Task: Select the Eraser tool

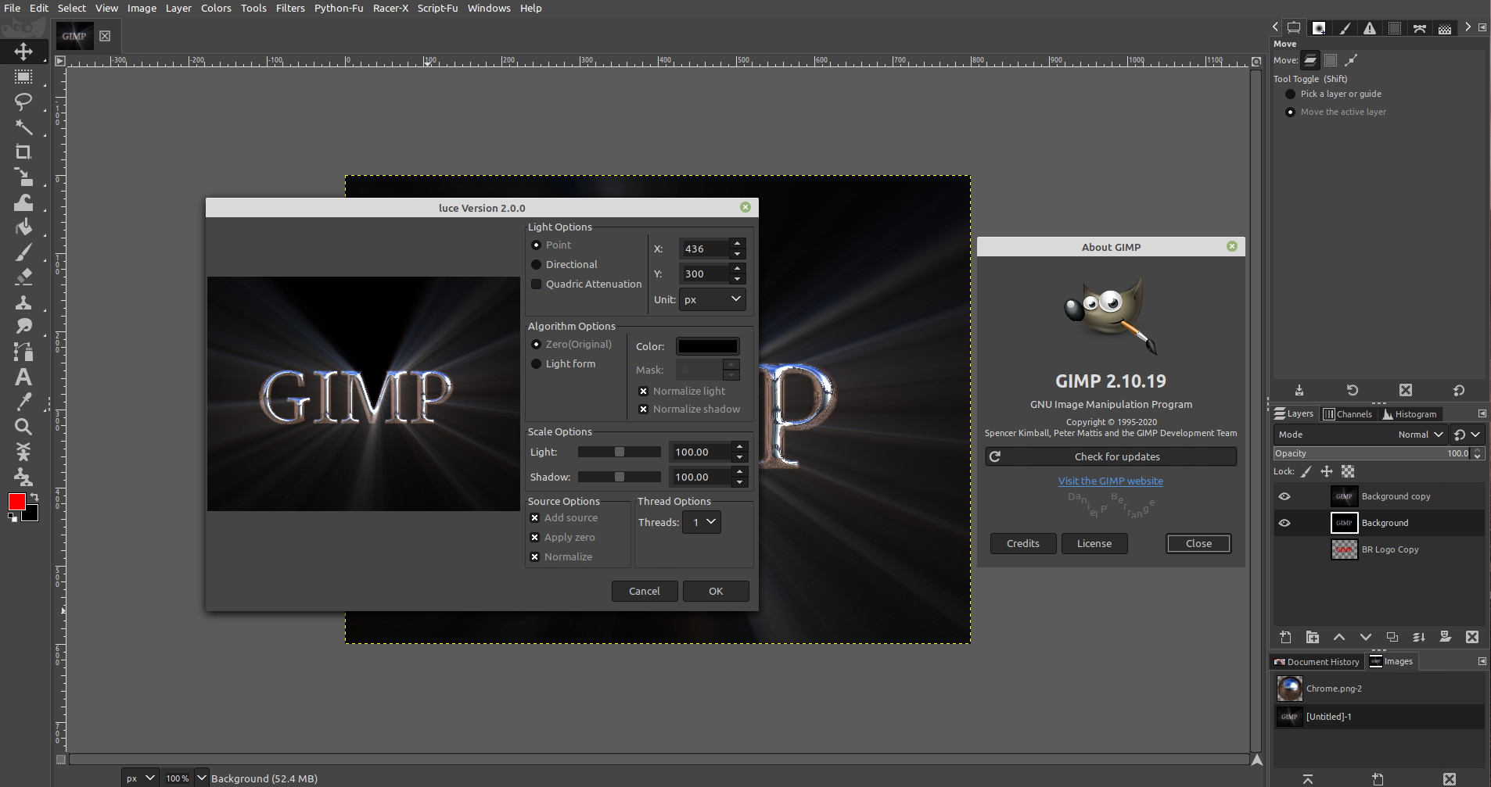Action: 23,277
